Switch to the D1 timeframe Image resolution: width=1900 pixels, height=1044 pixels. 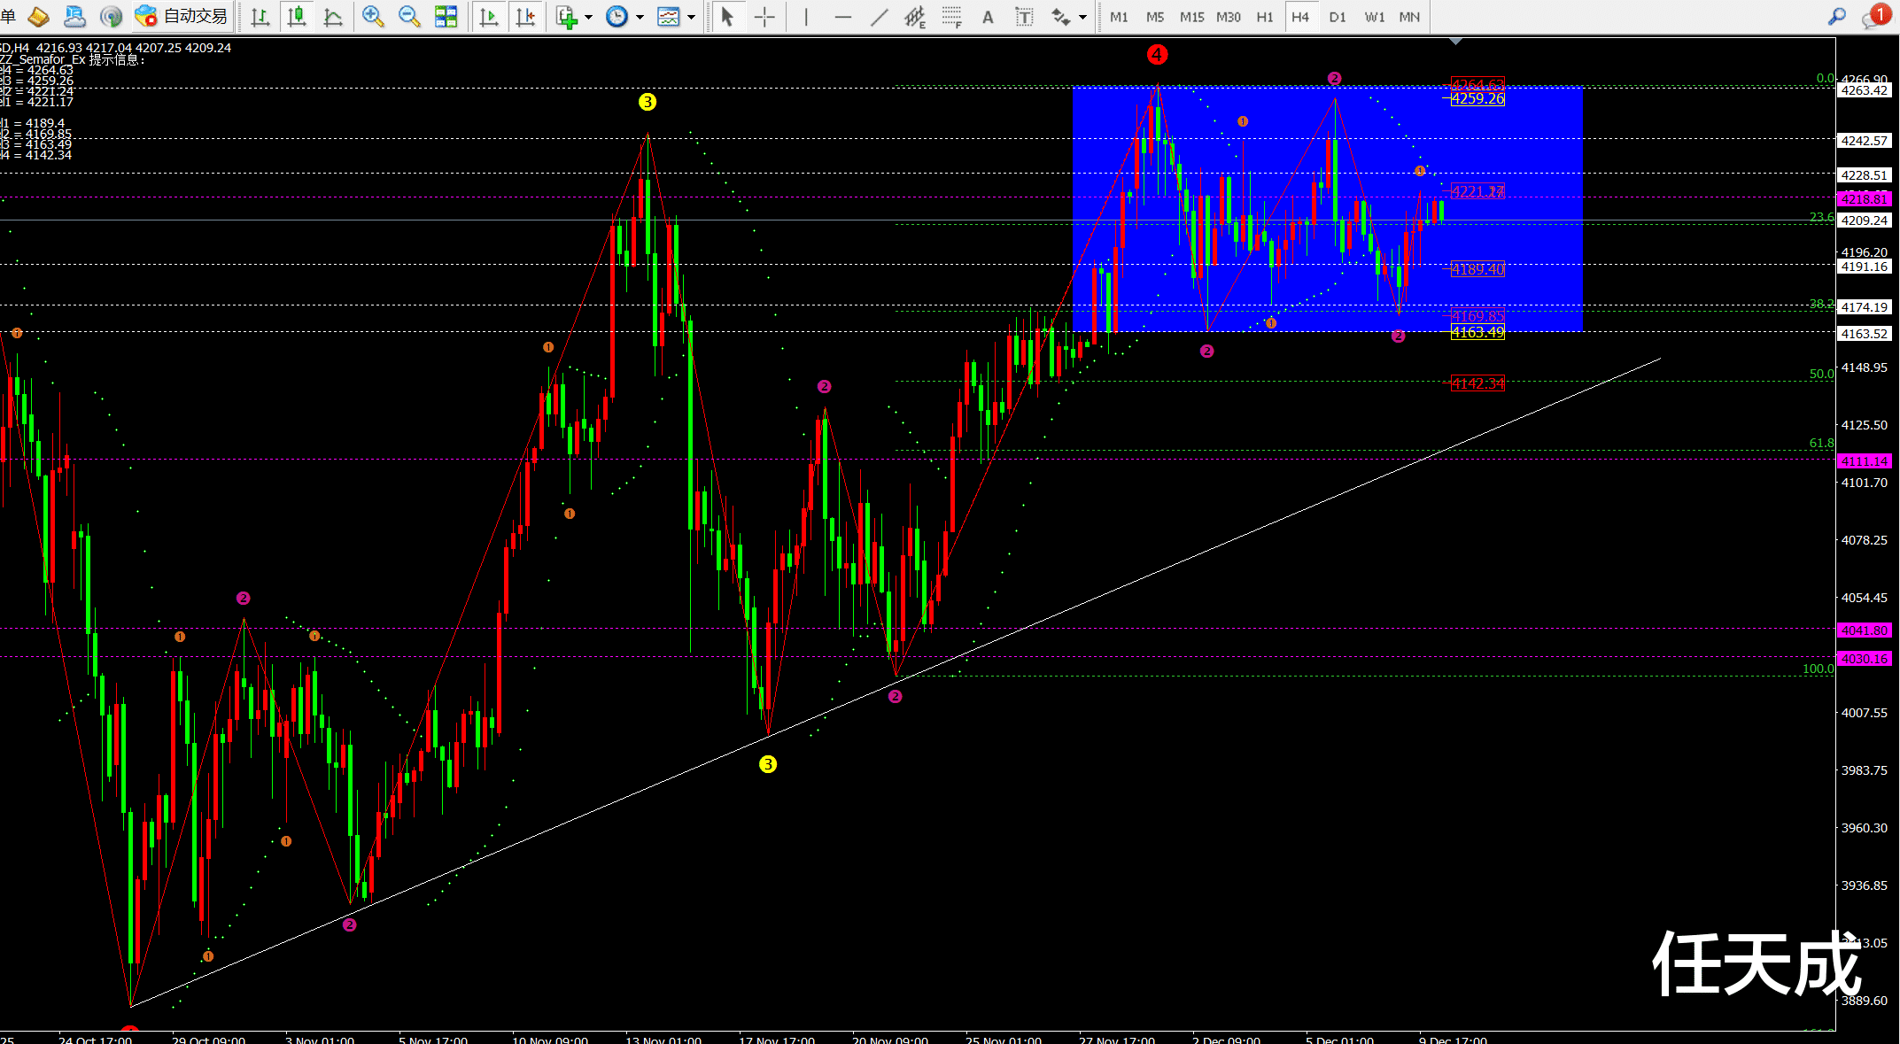point(1337,17)
